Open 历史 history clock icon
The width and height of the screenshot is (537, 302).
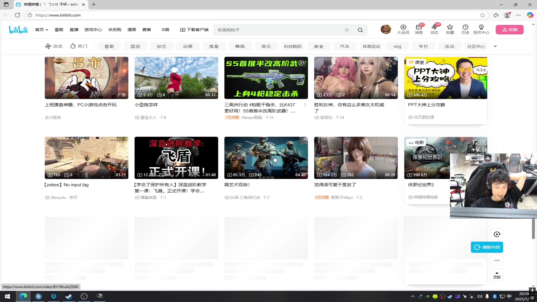click(465, 29)
